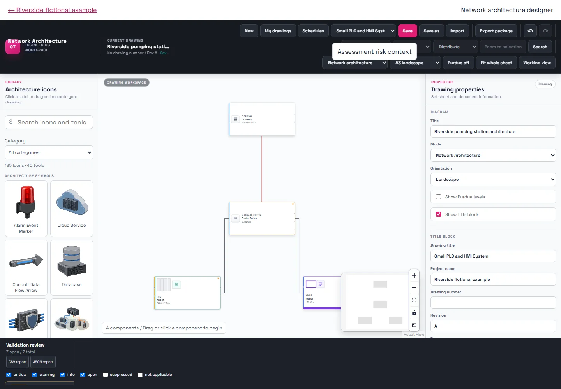
Task: Open the Small PLC and HMI System template dropdown
Action: (364, 31)
